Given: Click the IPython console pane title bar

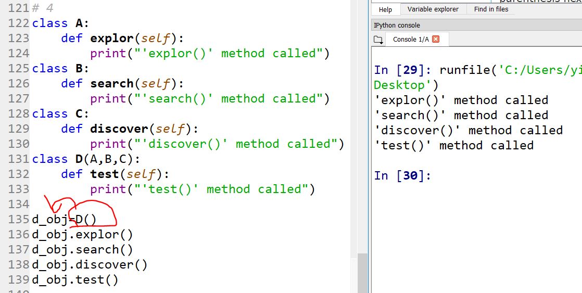Looking at the screenshot, I should tap(469, 25).
